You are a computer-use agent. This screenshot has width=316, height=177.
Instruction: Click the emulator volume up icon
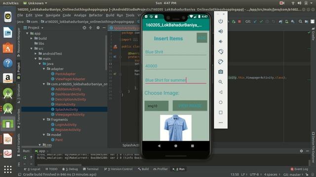tap(221, 31)
